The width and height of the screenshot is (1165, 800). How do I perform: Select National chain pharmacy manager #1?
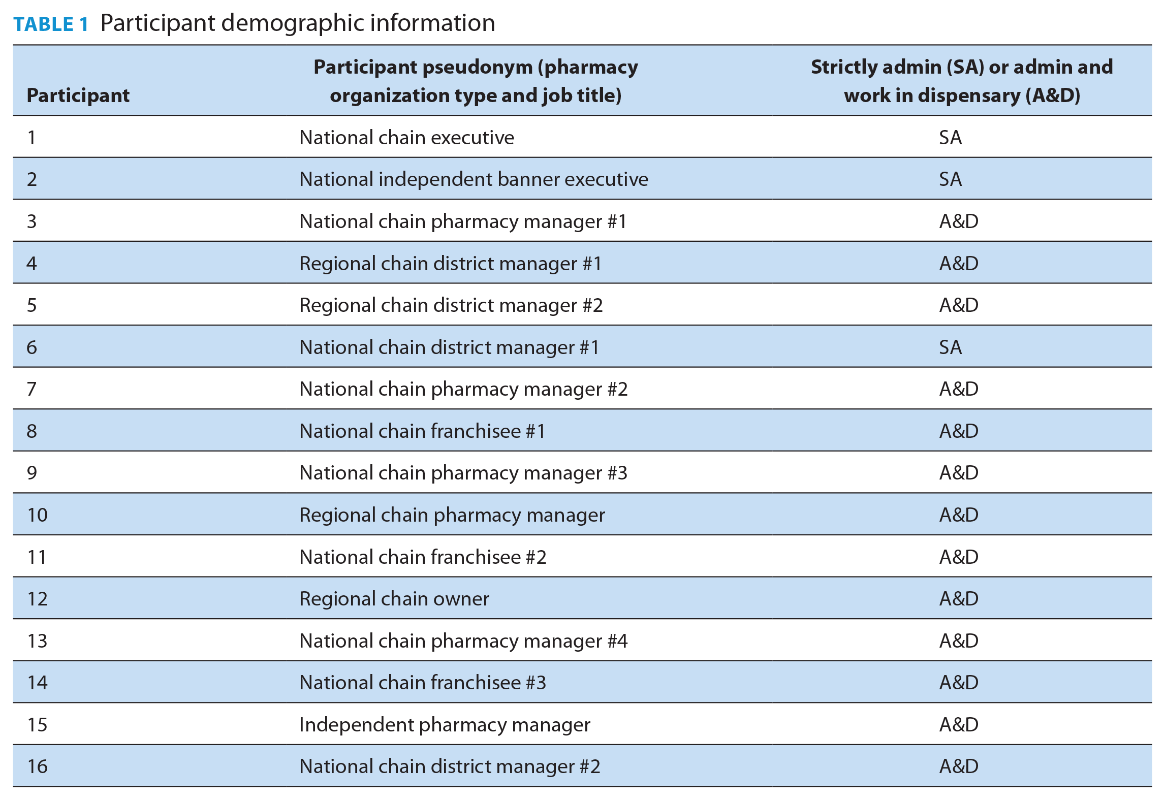(x=463, y=221)
